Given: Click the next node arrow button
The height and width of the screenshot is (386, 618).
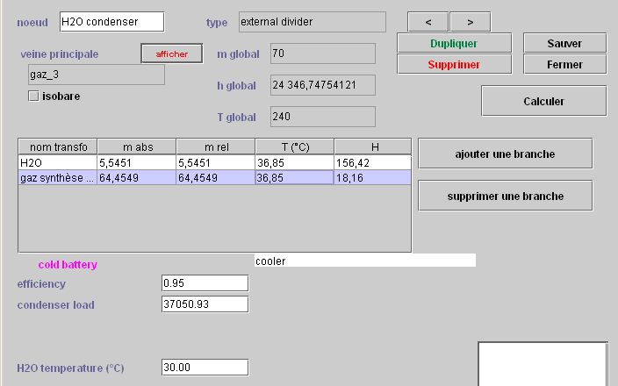Looking at the screenshot, I should pos(470,21).
